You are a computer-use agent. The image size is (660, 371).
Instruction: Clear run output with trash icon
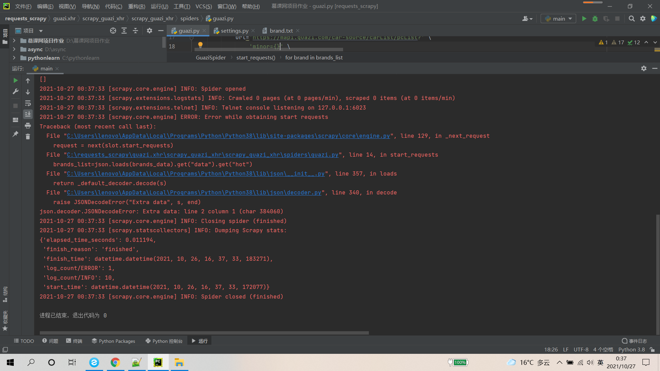click(28, 137)
